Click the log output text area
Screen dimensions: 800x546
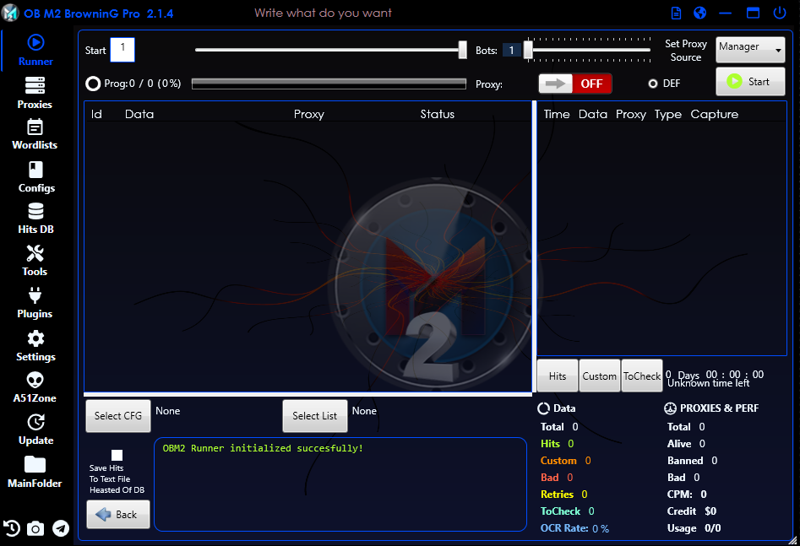(x=340, y=484)
